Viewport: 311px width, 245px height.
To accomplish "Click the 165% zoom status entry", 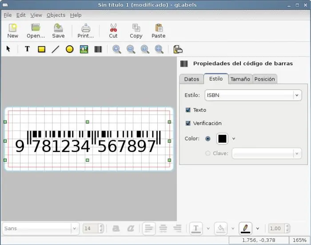I will [300, 240].
